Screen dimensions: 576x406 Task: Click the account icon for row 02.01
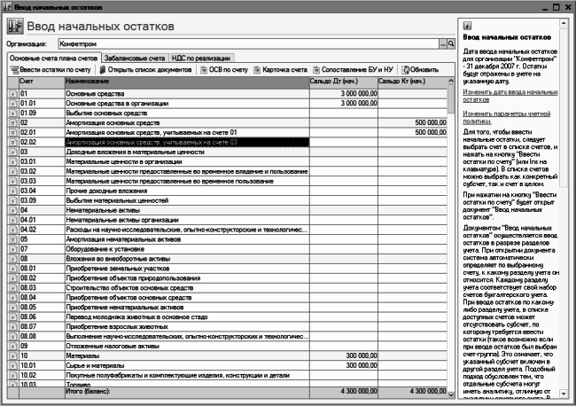point(13,133)
